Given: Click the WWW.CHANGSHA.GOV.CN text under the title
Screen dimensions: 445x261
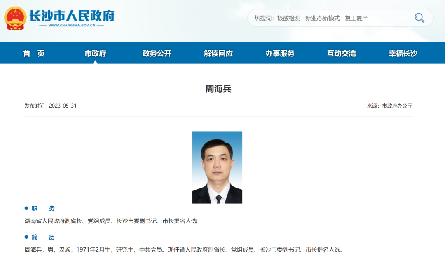Looking at the screenshot, I should tap(72, 25).
